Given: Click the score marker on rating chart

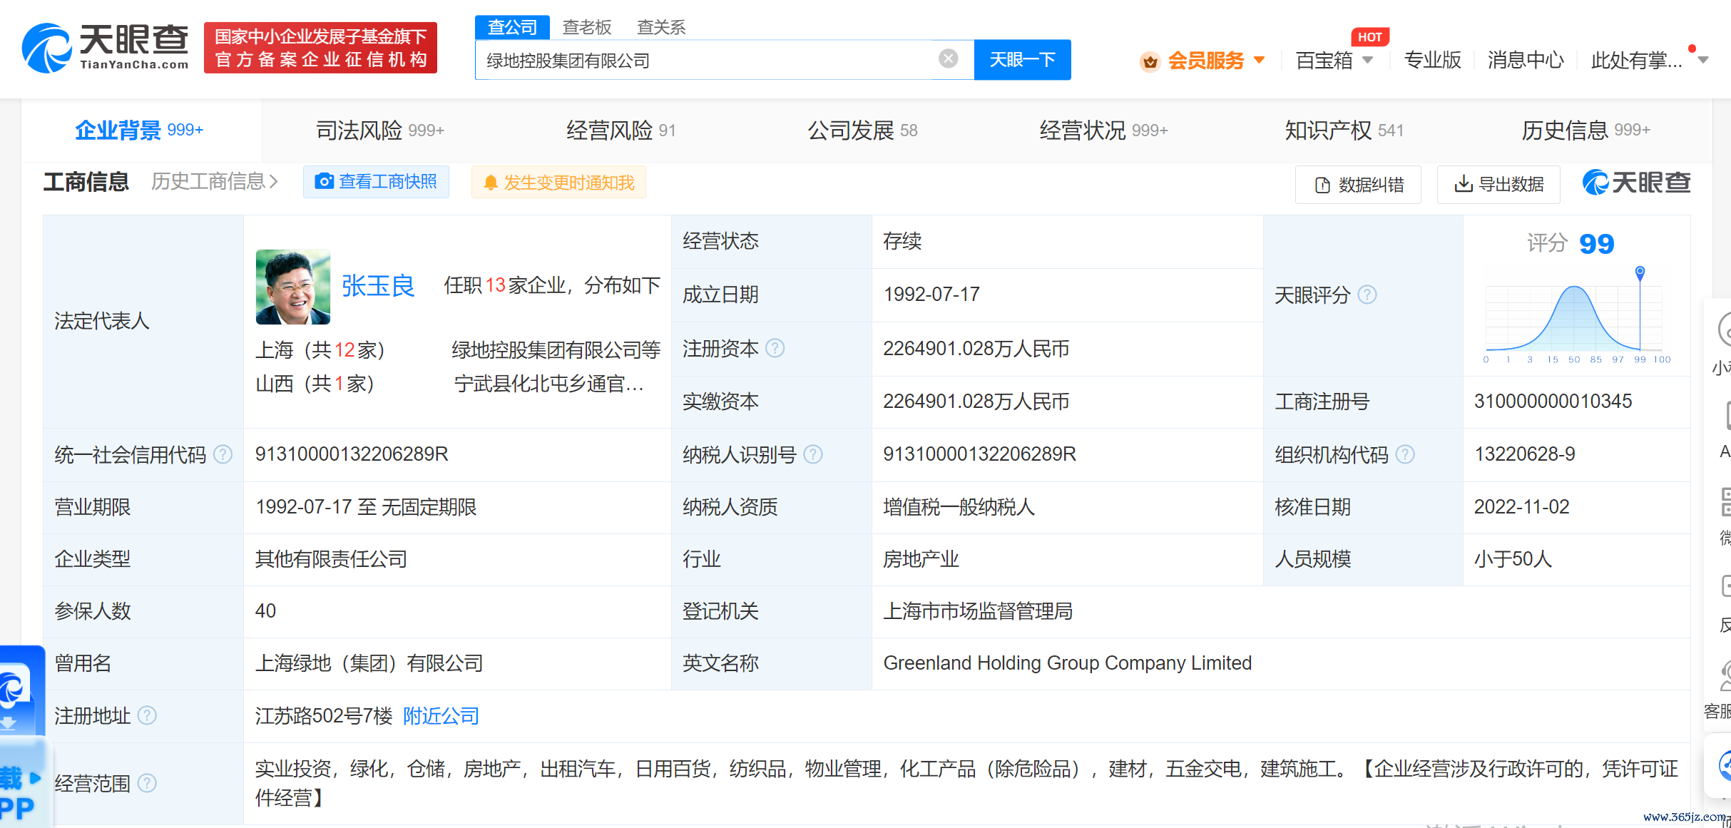Looking at the screenshot, I should coord(1640,272).
